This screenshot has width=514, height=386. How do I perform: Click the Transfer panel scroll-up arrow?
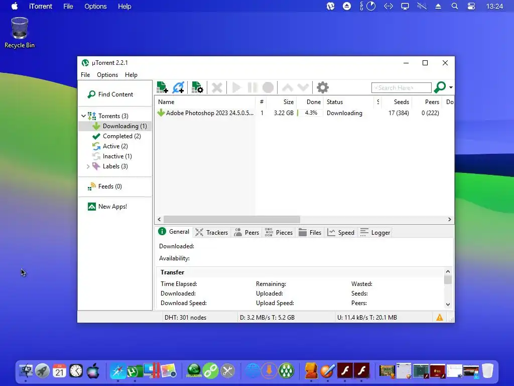click(448, 271)
